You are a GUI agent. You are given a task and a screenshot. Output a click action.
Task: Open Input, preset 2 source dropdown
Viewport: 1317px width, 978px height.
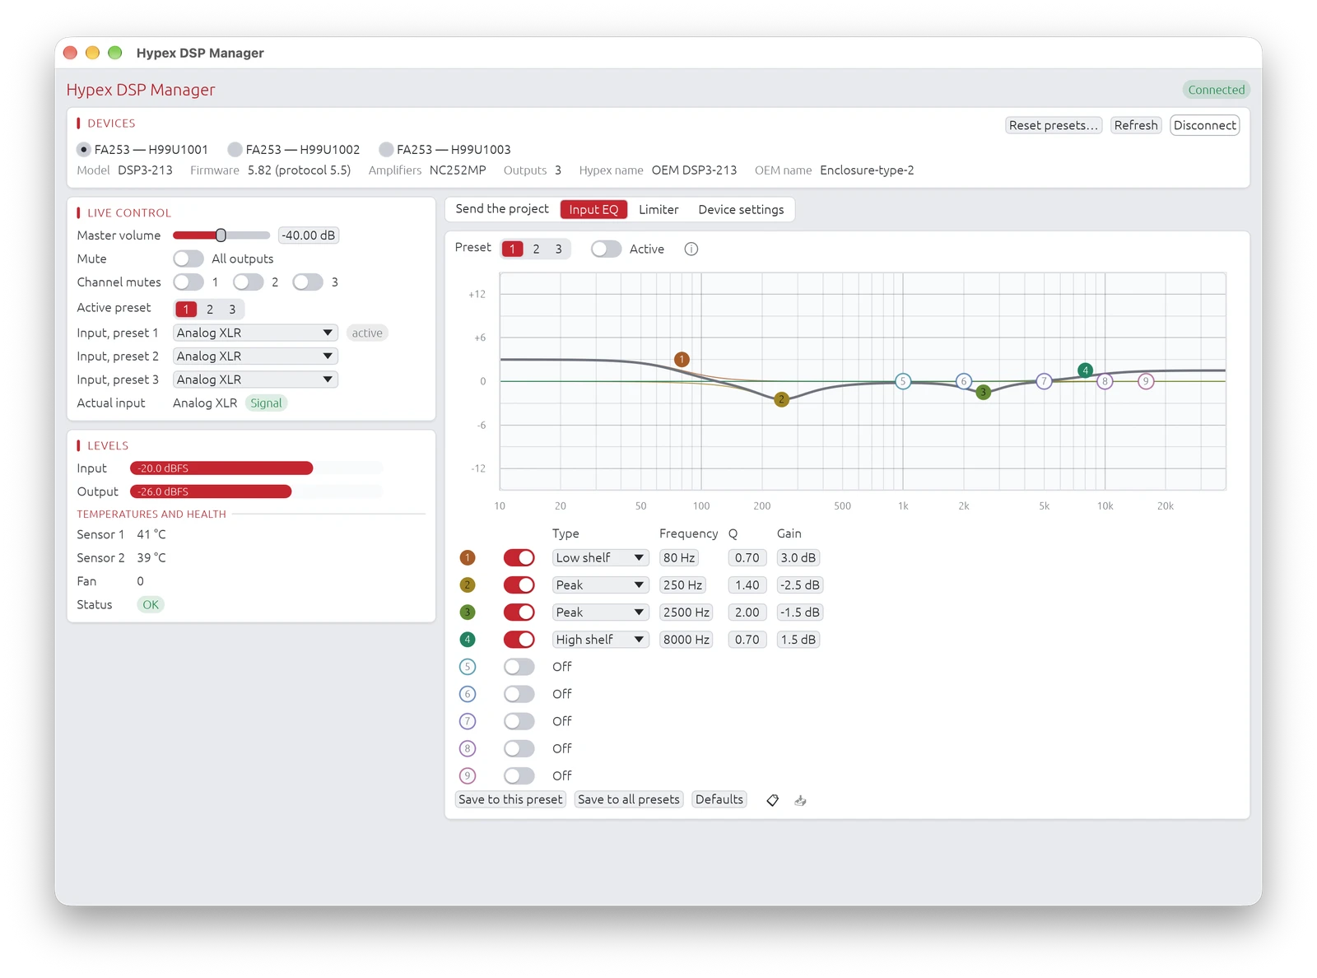(255, 356)
